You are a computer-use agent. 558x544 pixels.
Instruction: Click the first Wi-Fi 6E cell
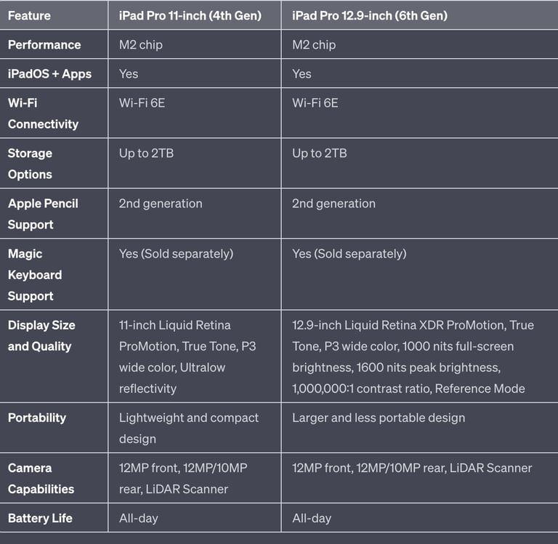142,103
